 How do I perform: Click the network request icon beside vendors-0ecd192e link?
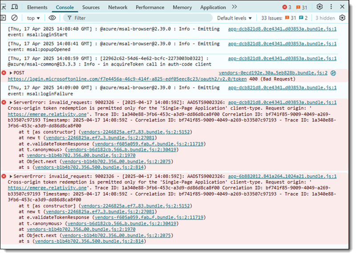click(333, 73)
